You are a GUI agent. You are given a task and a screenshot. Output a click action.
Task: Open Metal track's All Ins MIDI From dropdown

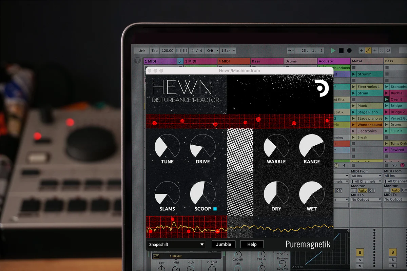[366, 176]
